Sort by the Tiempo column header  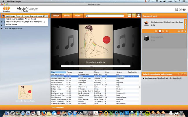click(72, 72)
